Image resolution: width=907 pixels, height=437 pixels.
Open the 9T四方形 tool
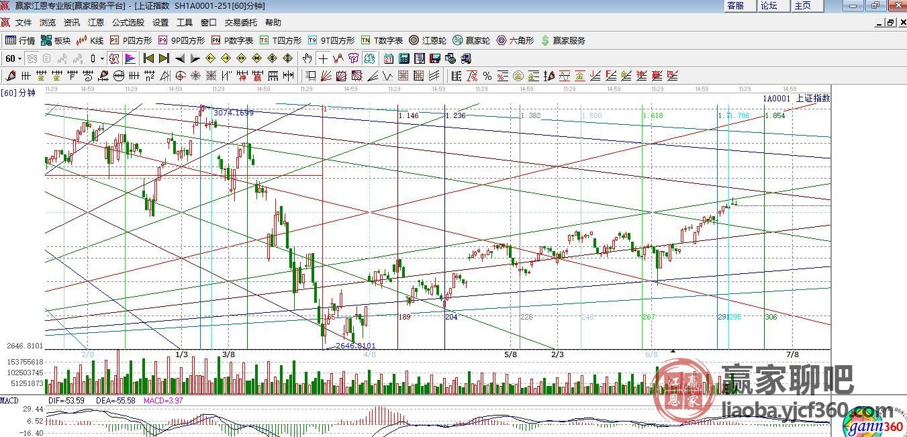pyautogui.click(x=331, y=40)
